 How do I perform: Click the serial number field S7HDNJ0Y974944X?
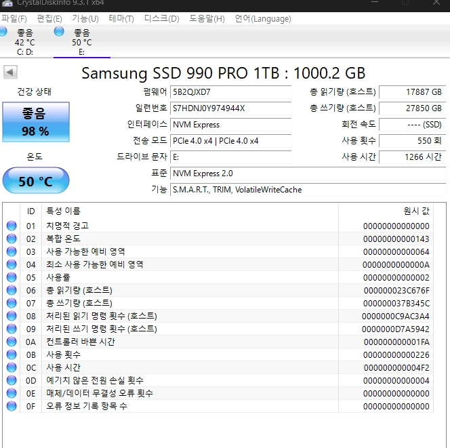click(x=230, y=108)
